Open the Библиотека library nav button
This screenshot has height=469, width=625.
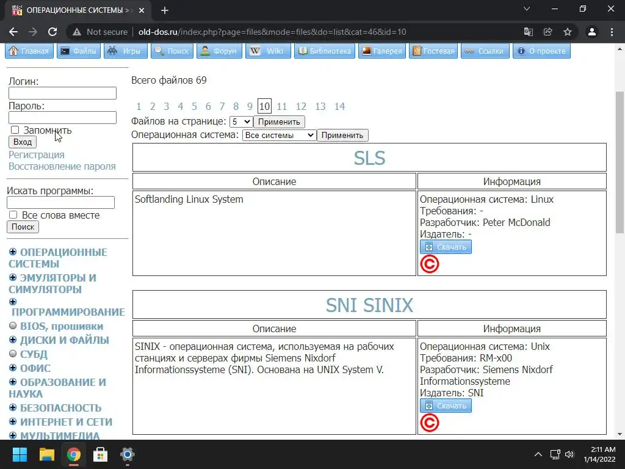pos(325,51)
